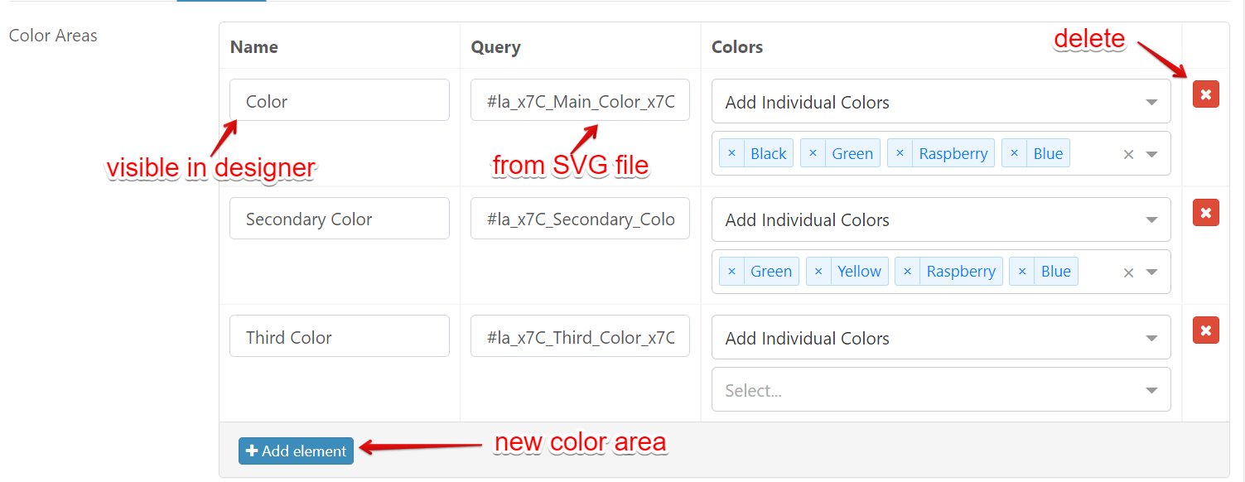Delete the Color row with red X
Viewport: 1245px width, 482px height.
tap(1205, 94)
